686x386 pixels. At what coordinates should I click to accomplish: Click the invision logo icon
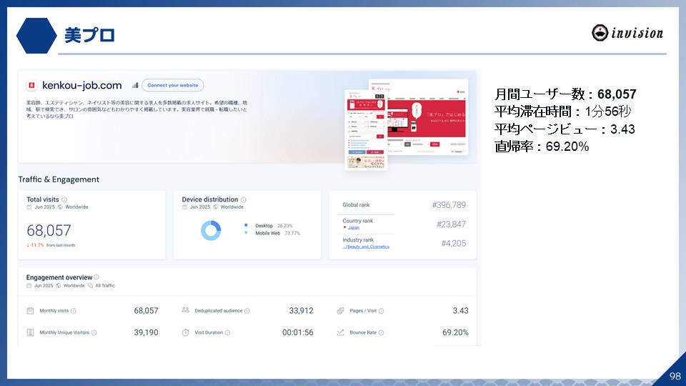click(600, 33)
